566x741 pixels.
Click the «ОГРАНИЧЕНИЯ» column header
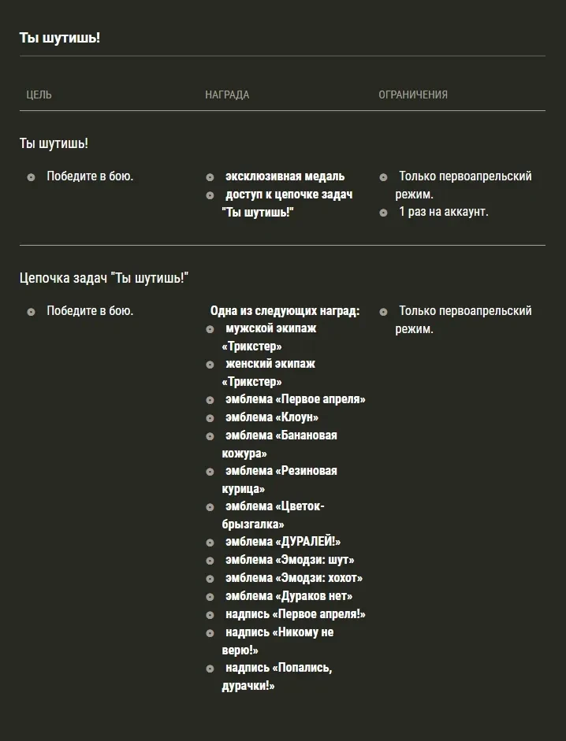[413, 94]
